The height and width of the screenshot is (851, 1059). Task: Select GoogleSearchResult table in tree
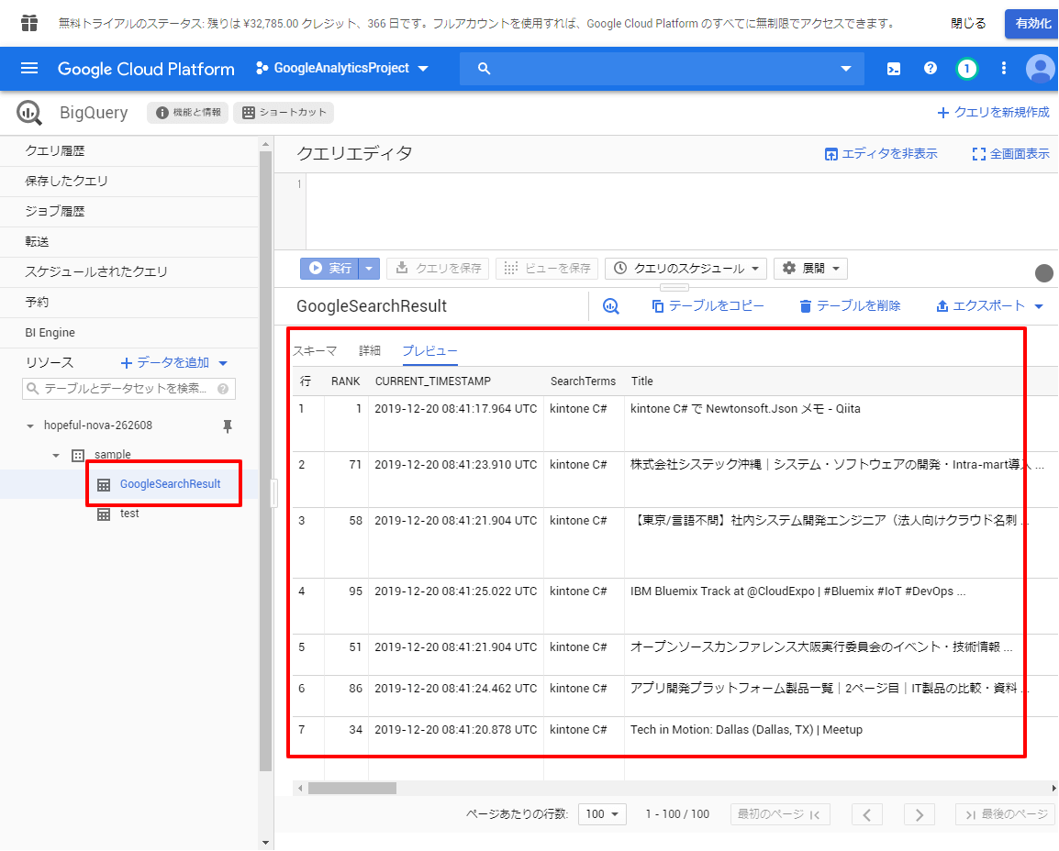[x=170, y=484]
